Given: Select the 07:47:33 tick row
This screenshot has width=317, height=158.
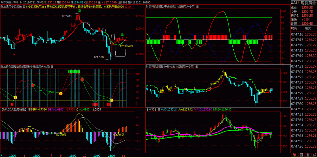Looking at the screenshot, I should [304, 114].
